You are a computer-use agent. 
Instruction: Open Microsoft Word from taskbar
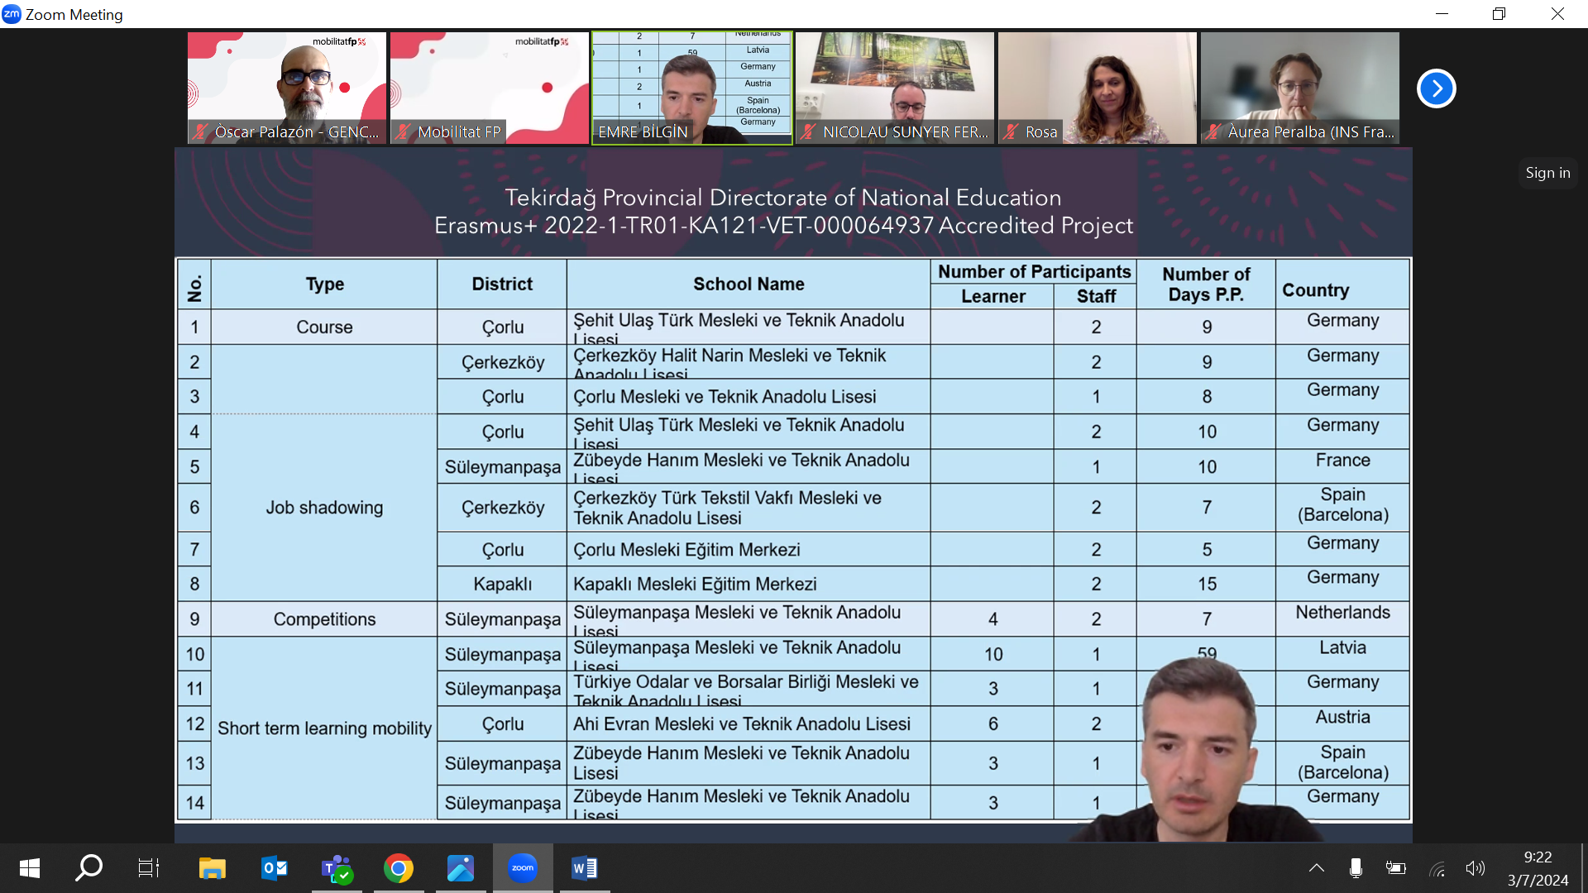click(585, 868)
